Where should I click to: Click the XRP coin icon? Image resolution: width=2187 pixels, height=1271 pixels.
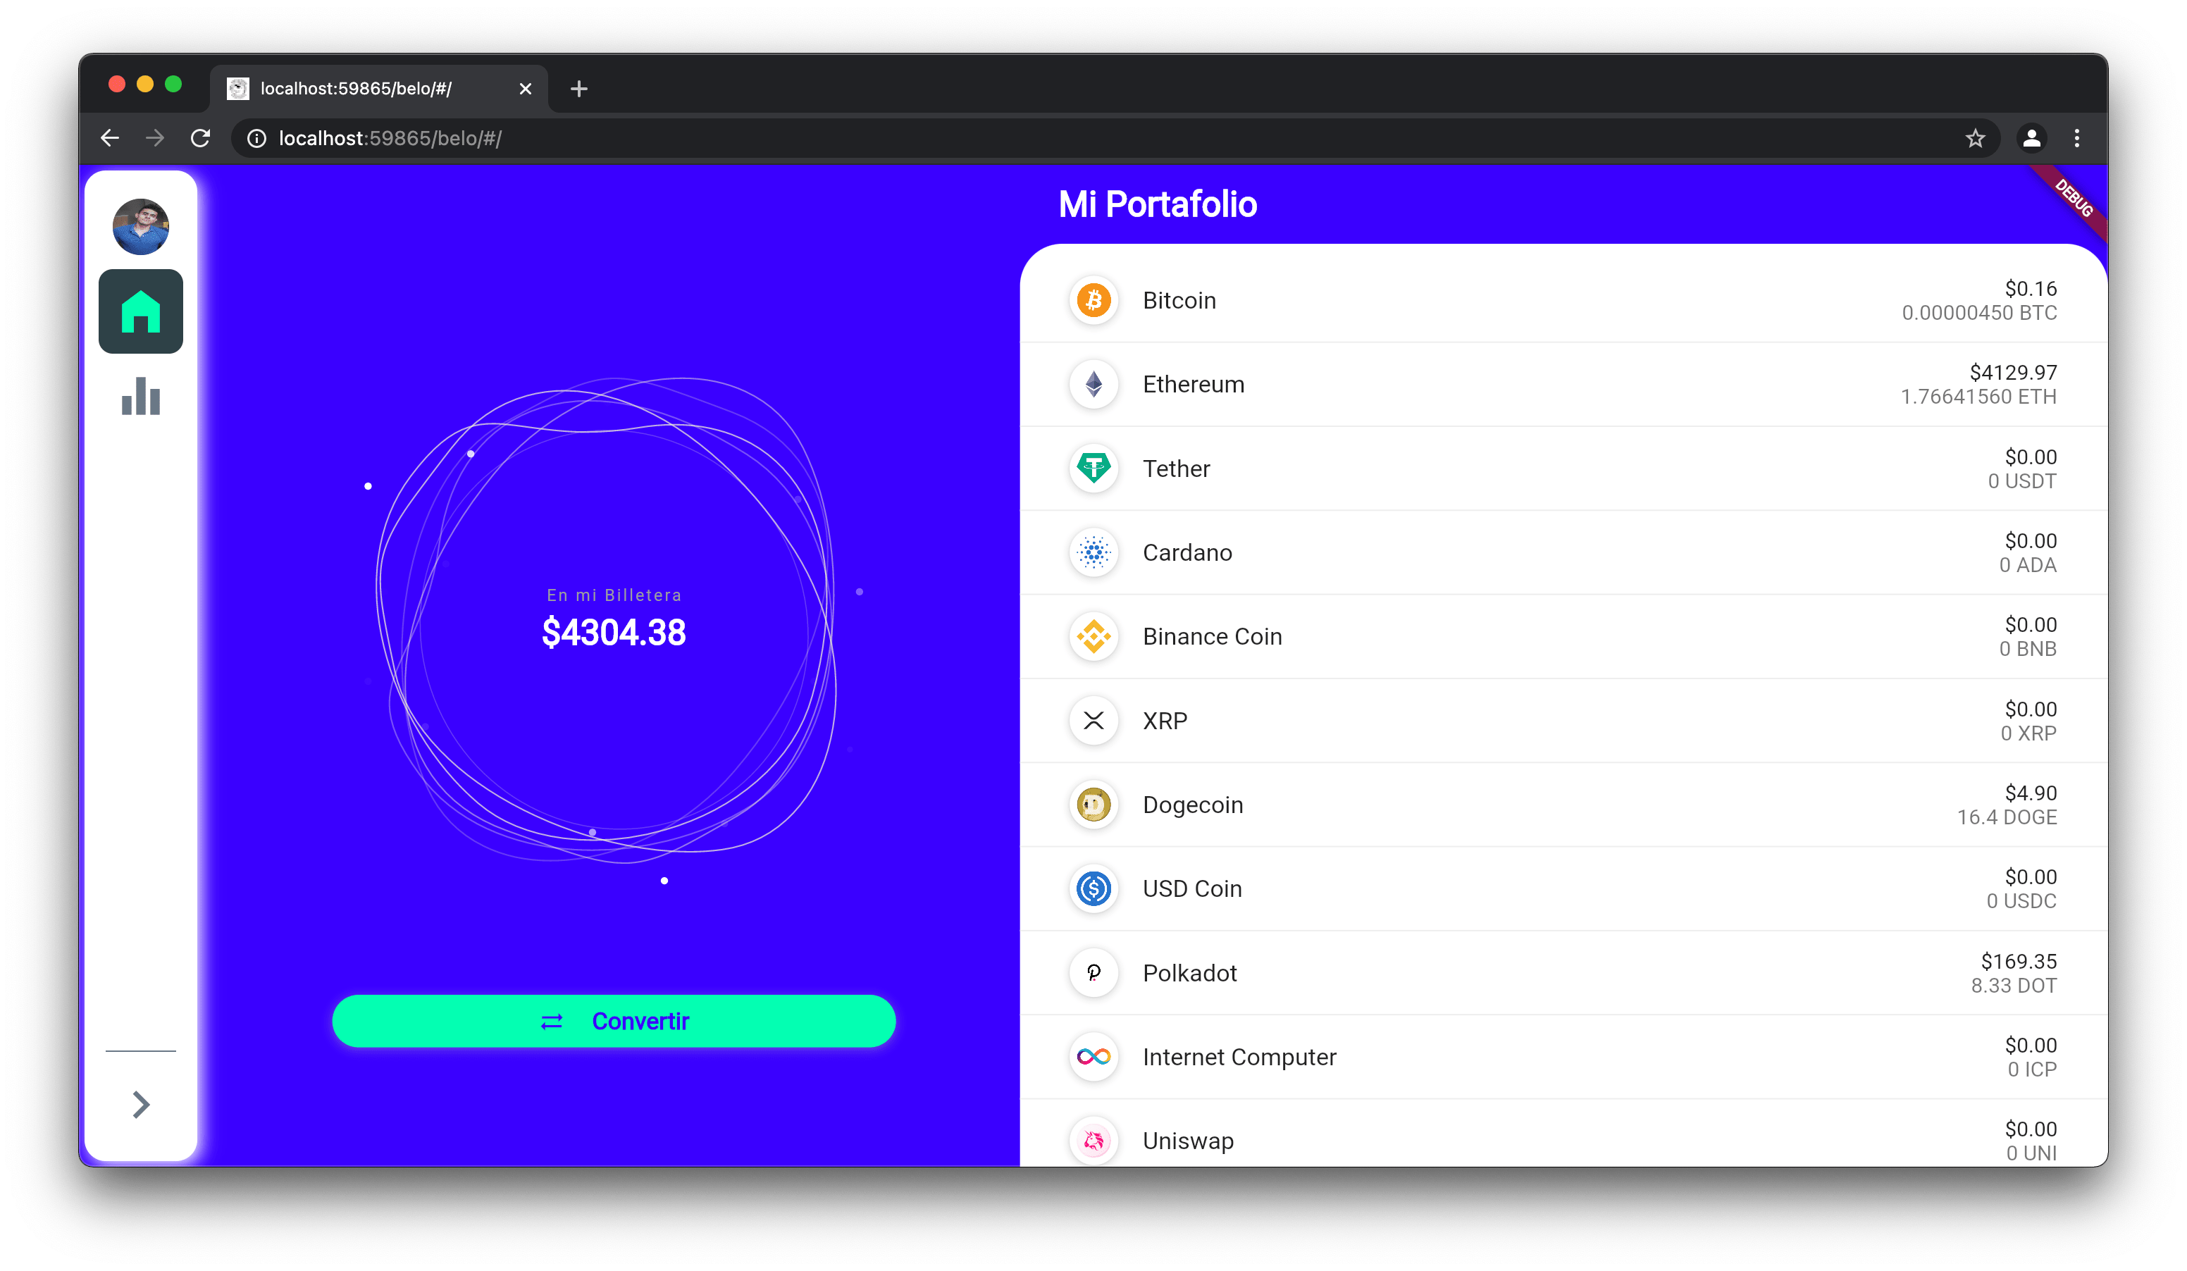1093,720
